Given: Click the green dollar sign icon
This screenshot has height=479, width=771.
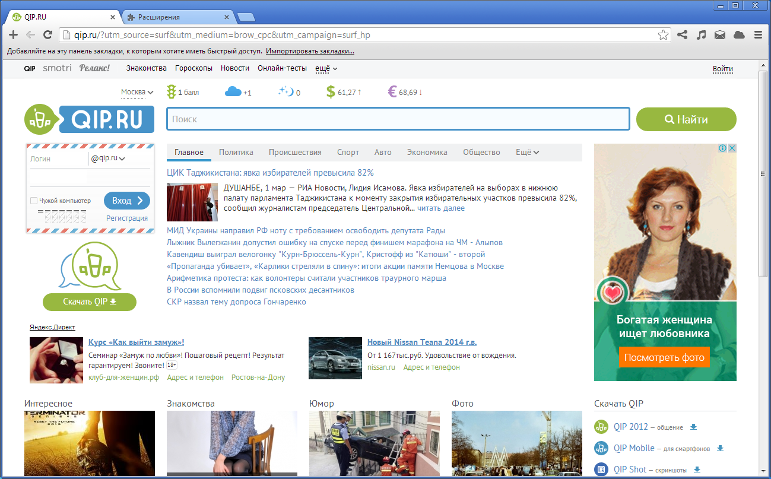Looking at the screenshot, I should click(x=331, y=92).
